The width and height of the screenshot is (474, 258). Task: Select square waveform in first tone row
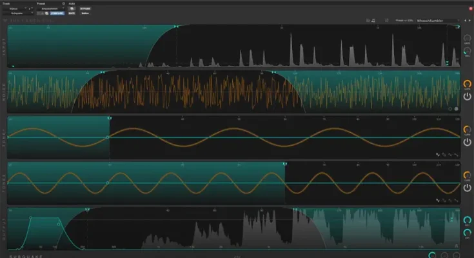(x=444, y=155)
